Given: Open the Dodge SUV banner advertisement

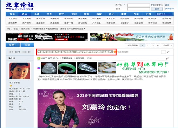Looking at the screenshot, I should 47,37.
